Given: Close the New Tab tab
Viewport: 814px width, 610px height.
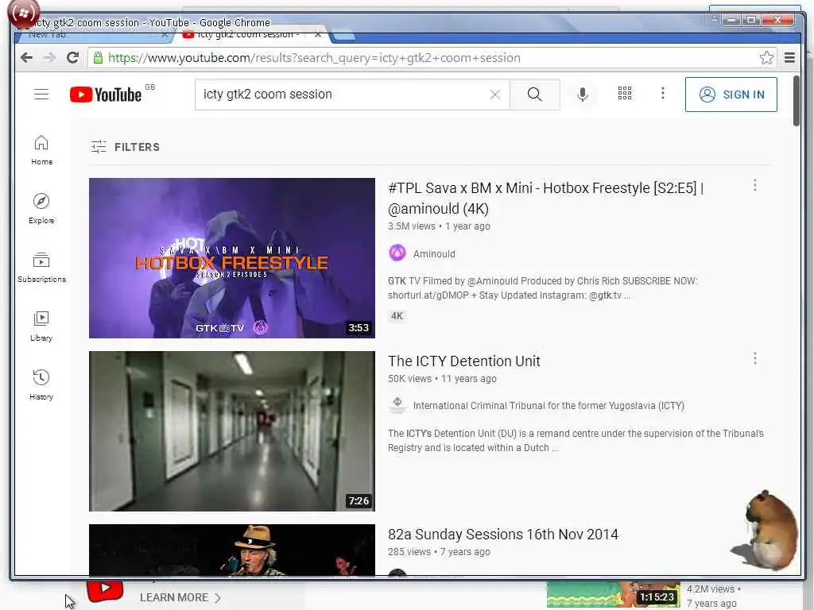Looking at the screenshot, I should point(165,35).
